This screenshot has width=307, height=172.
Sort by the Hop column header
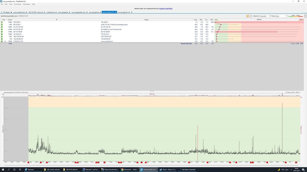pos(3,20)
